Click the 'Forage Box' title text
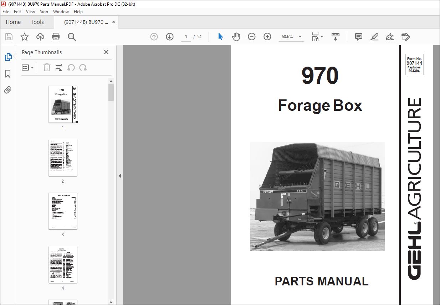 320,105
